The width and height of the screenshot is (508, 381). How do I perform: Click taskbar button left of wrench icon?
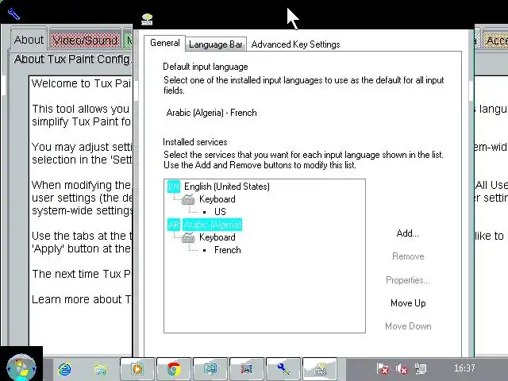coord(247,369)
